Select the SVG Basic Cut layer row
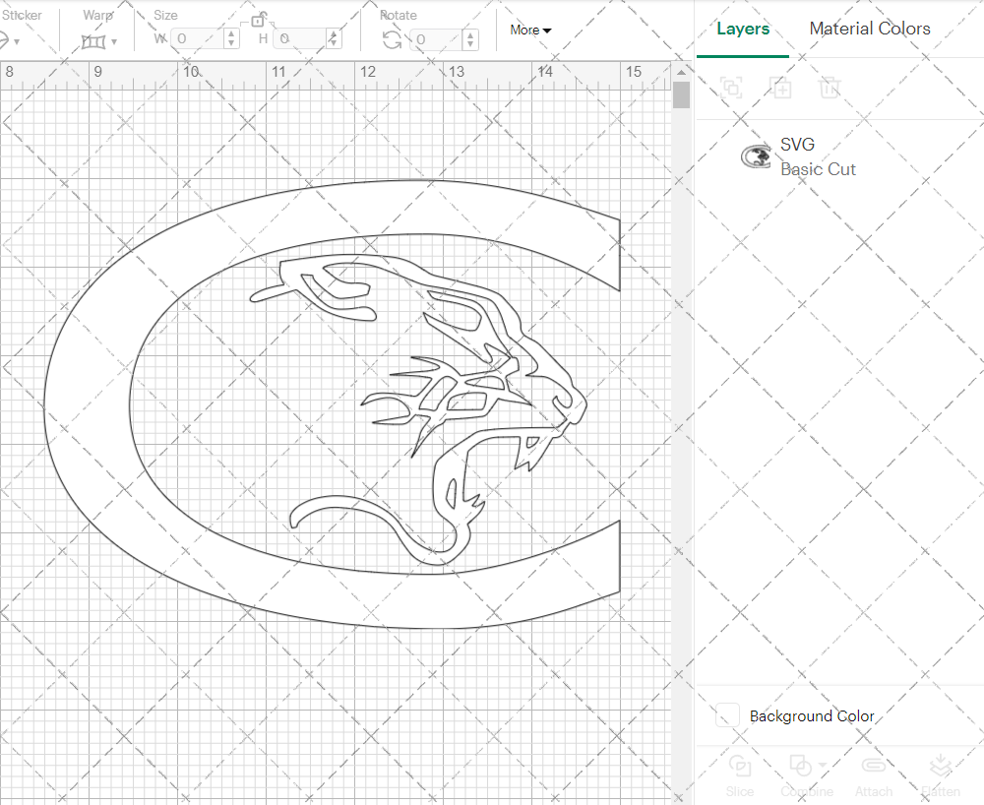 coord(839,156)
